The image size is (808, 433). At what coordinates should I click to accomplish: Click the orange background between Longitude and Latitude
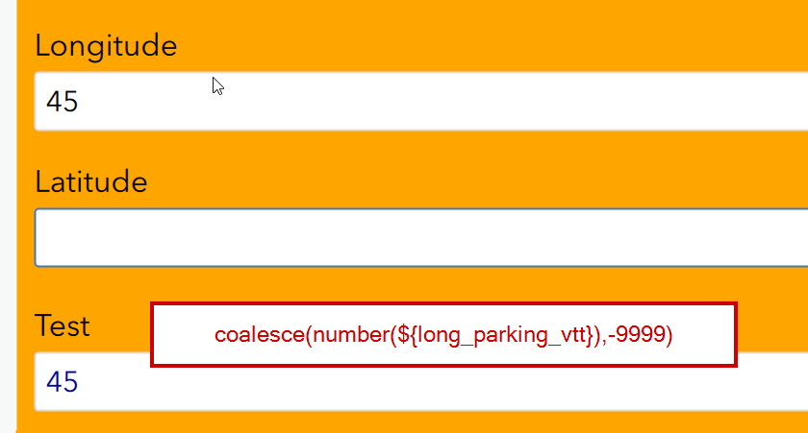pyautogui.click(x=413, y=149)
